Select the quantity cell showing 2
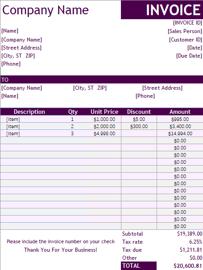Screen dimensions: 203x270 [x=72, y=126]
